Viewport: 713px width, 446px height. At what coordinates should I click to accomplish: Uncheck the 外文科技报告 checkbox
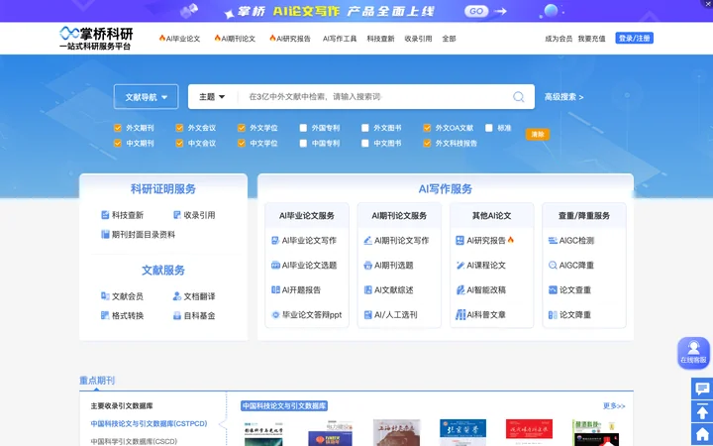(x=427, y=144)
